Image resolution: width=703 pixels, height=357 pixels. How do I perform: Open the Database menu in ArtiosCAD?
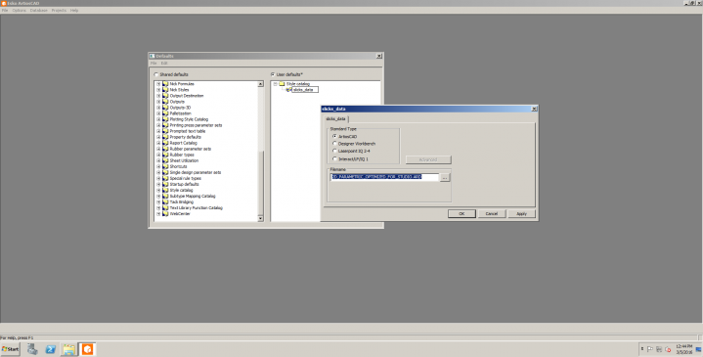pyautogui.click(x=38, y=10)
